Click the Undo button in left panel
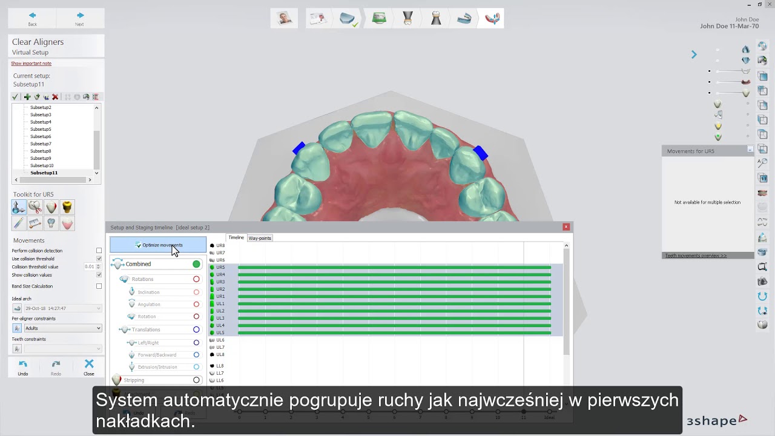The image size is (775, 436). pos(22,368)
